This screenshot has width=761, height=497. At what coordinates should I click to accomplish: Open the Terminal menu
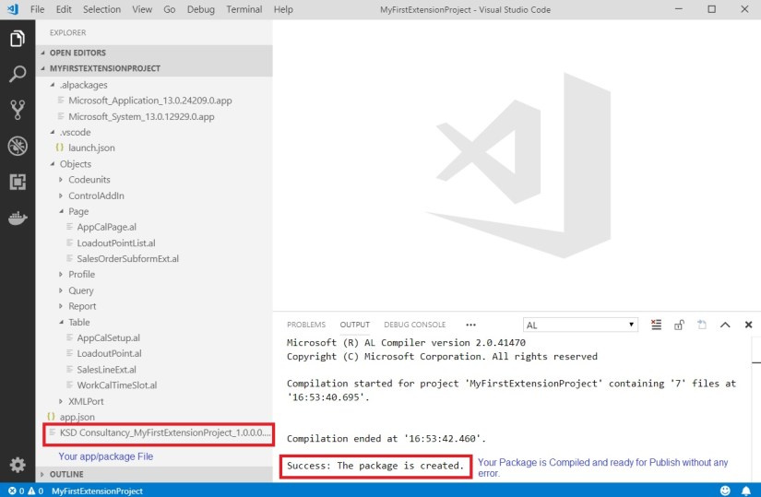[244, 9]
